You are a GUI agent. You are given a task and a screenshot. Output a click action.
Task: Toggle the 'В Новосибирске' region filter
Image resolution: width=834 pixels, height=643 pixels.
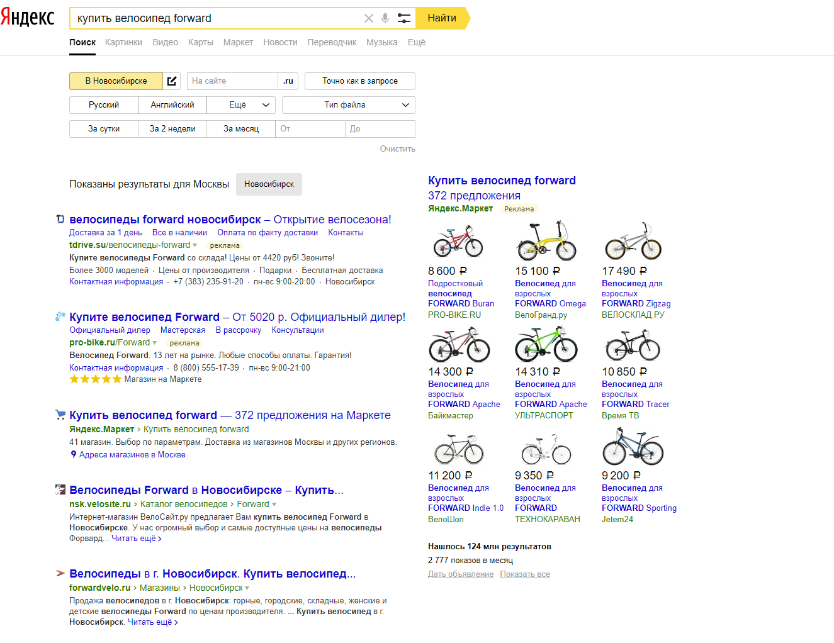click(116, 81)
